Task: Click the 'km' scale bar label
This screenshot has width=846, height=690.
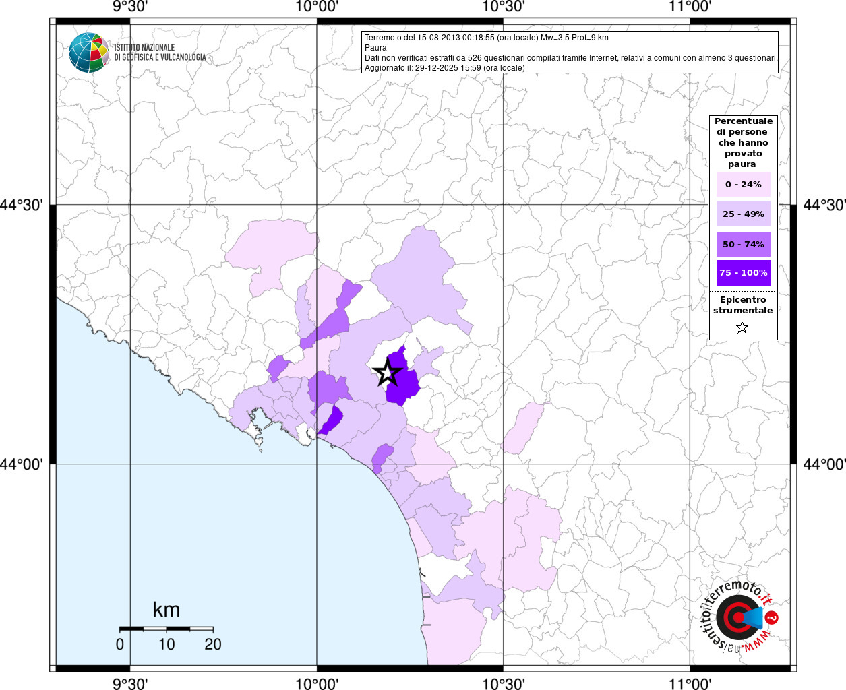Action: click(x=166, y=610)
